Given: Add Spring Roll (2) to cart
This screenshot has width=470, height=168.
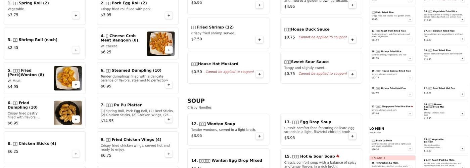Looking at the screenshot, I should (x=76, y=15).
